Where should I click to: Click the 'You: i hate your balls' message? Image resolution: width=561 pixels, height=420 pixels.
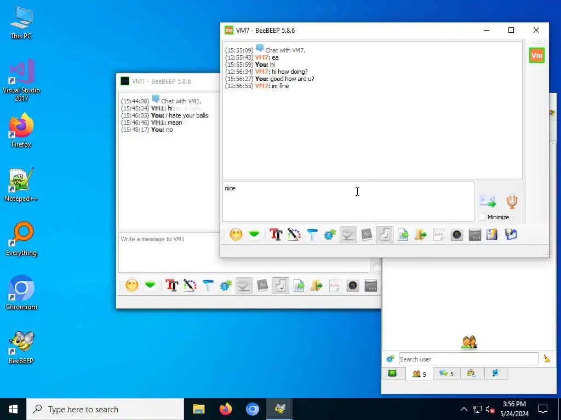click(164, 115)
